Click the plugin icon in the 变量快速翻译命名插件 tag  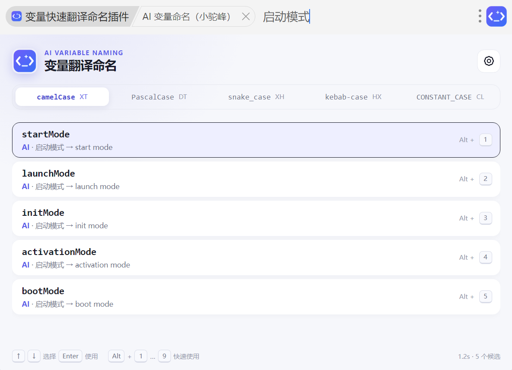[x=17, y=16]
